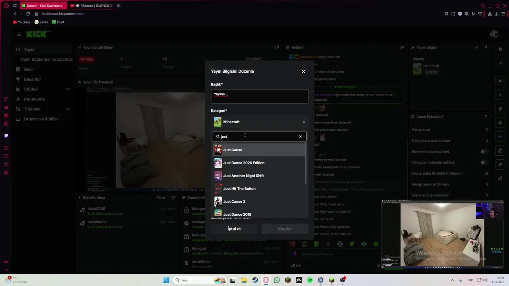Pop out the Kanal Eylemleri panel

tap(485, 117)
